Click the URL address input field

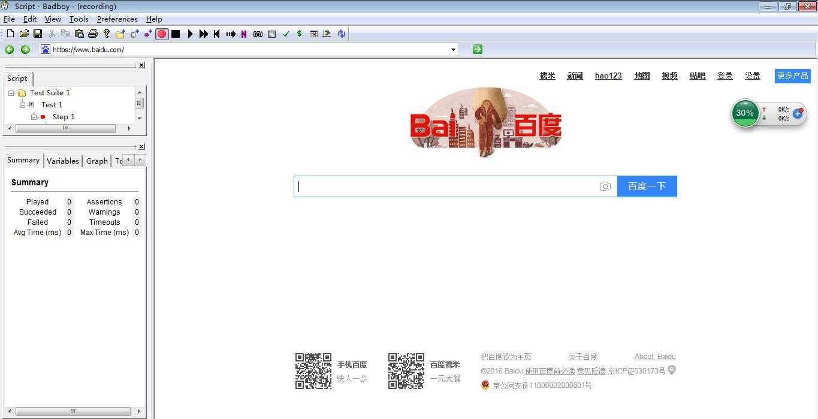tap(250, 50)
